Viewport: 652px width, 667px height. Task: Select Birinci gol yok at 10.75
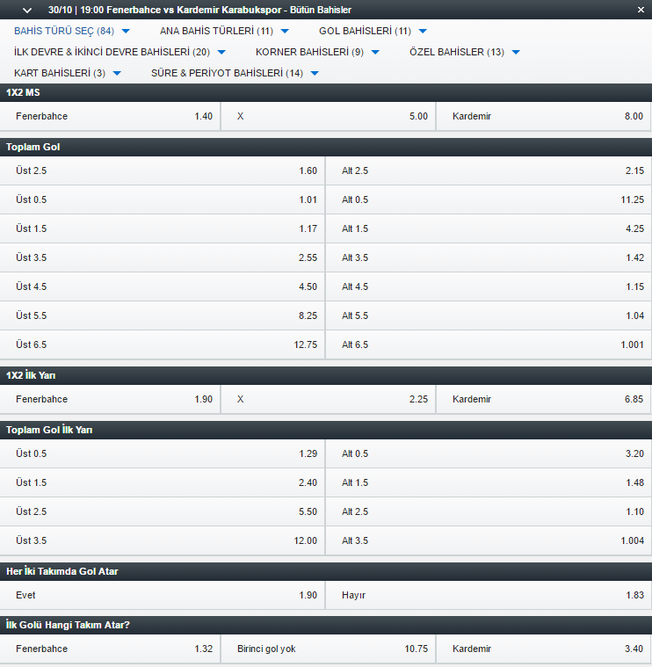tap(329, 649)
